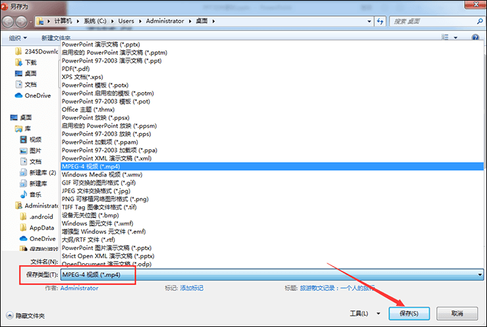This screenshot has width=487, height=327.
Task: Choose TIFF Tag 图像文件格式 (*.tif)
Action: pyautogui.click(x=272, y=208)
